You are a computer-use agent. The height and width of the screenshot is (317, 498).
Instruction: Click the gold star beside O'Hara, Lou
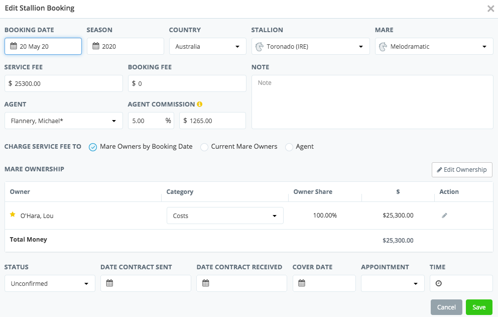click(13, 215)
